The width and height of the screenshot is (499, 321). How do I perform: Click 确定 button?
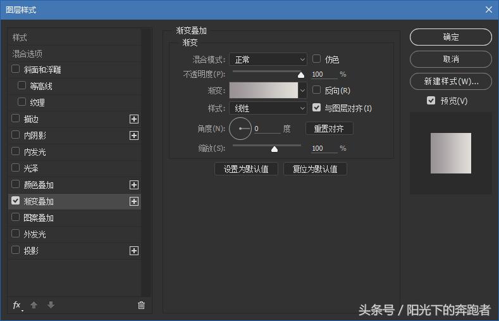(x=451, y=37)
